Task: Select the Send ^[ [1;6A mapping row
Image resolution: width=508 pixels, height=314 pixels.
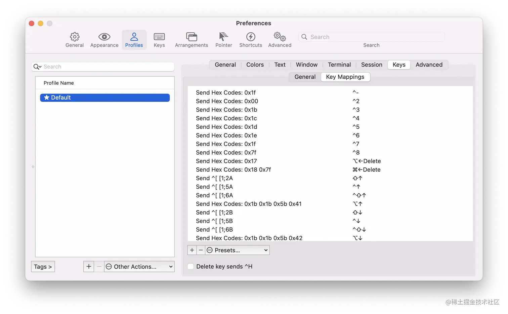Action: pyautogui.click(x=330, y=195)
